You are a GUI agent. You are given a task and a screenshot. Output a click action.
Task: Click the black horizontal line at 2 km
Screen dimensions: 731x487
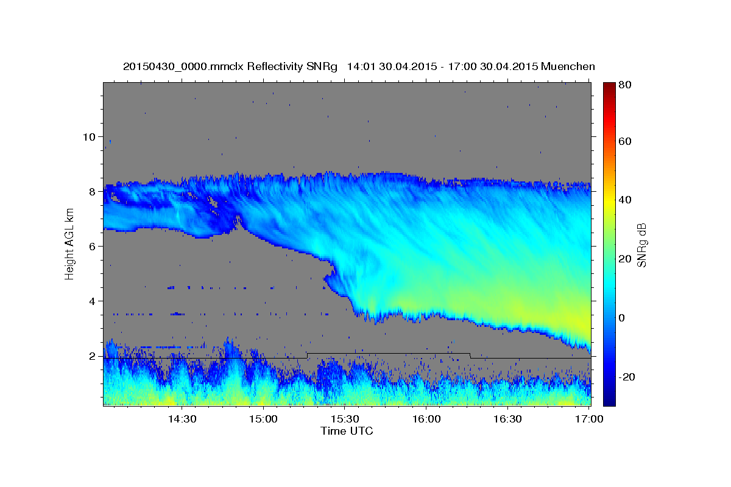tap(347, 356)
